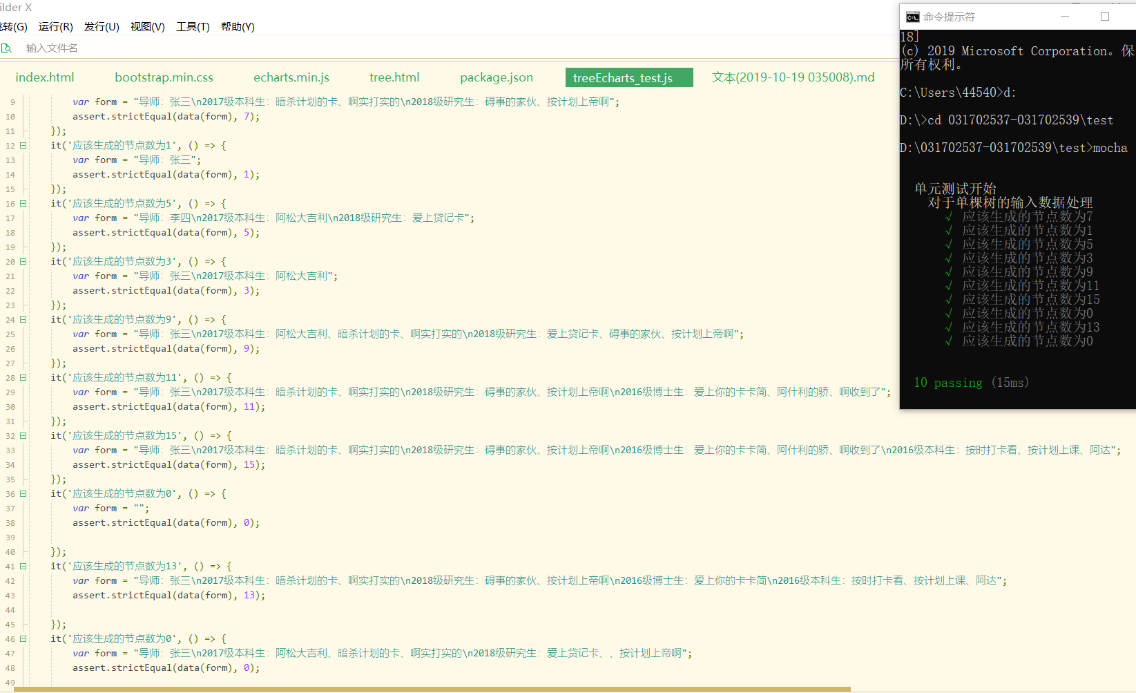The image size is (1136, 693).
Task: Click the code line "assert.strictEqual(data(form), 13);"
Action: (x=169, y=596)
